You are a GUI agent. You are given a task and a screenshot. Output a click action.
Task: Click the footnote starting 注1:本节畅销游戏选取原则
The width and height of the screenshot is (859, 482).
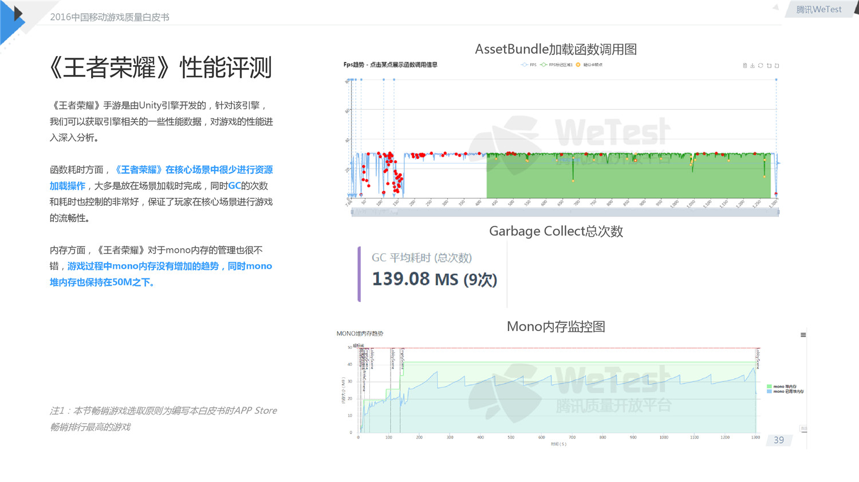click(x=163, y=419)
